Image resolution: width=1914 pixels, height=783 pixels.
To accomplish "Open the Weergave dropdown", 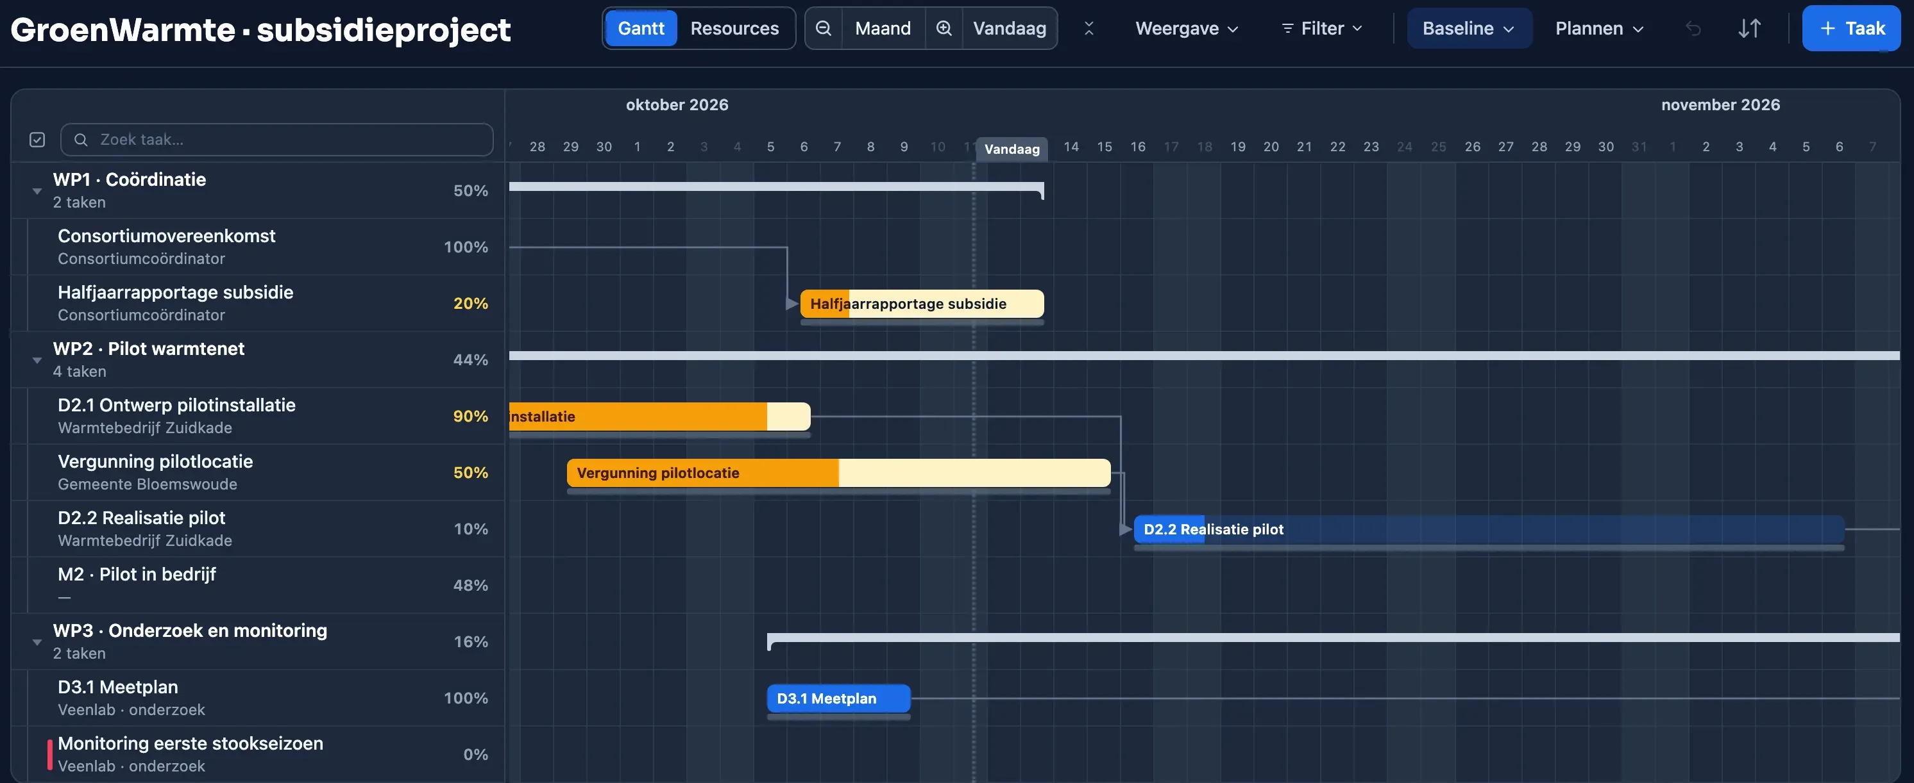I will tap(1186, 28).
